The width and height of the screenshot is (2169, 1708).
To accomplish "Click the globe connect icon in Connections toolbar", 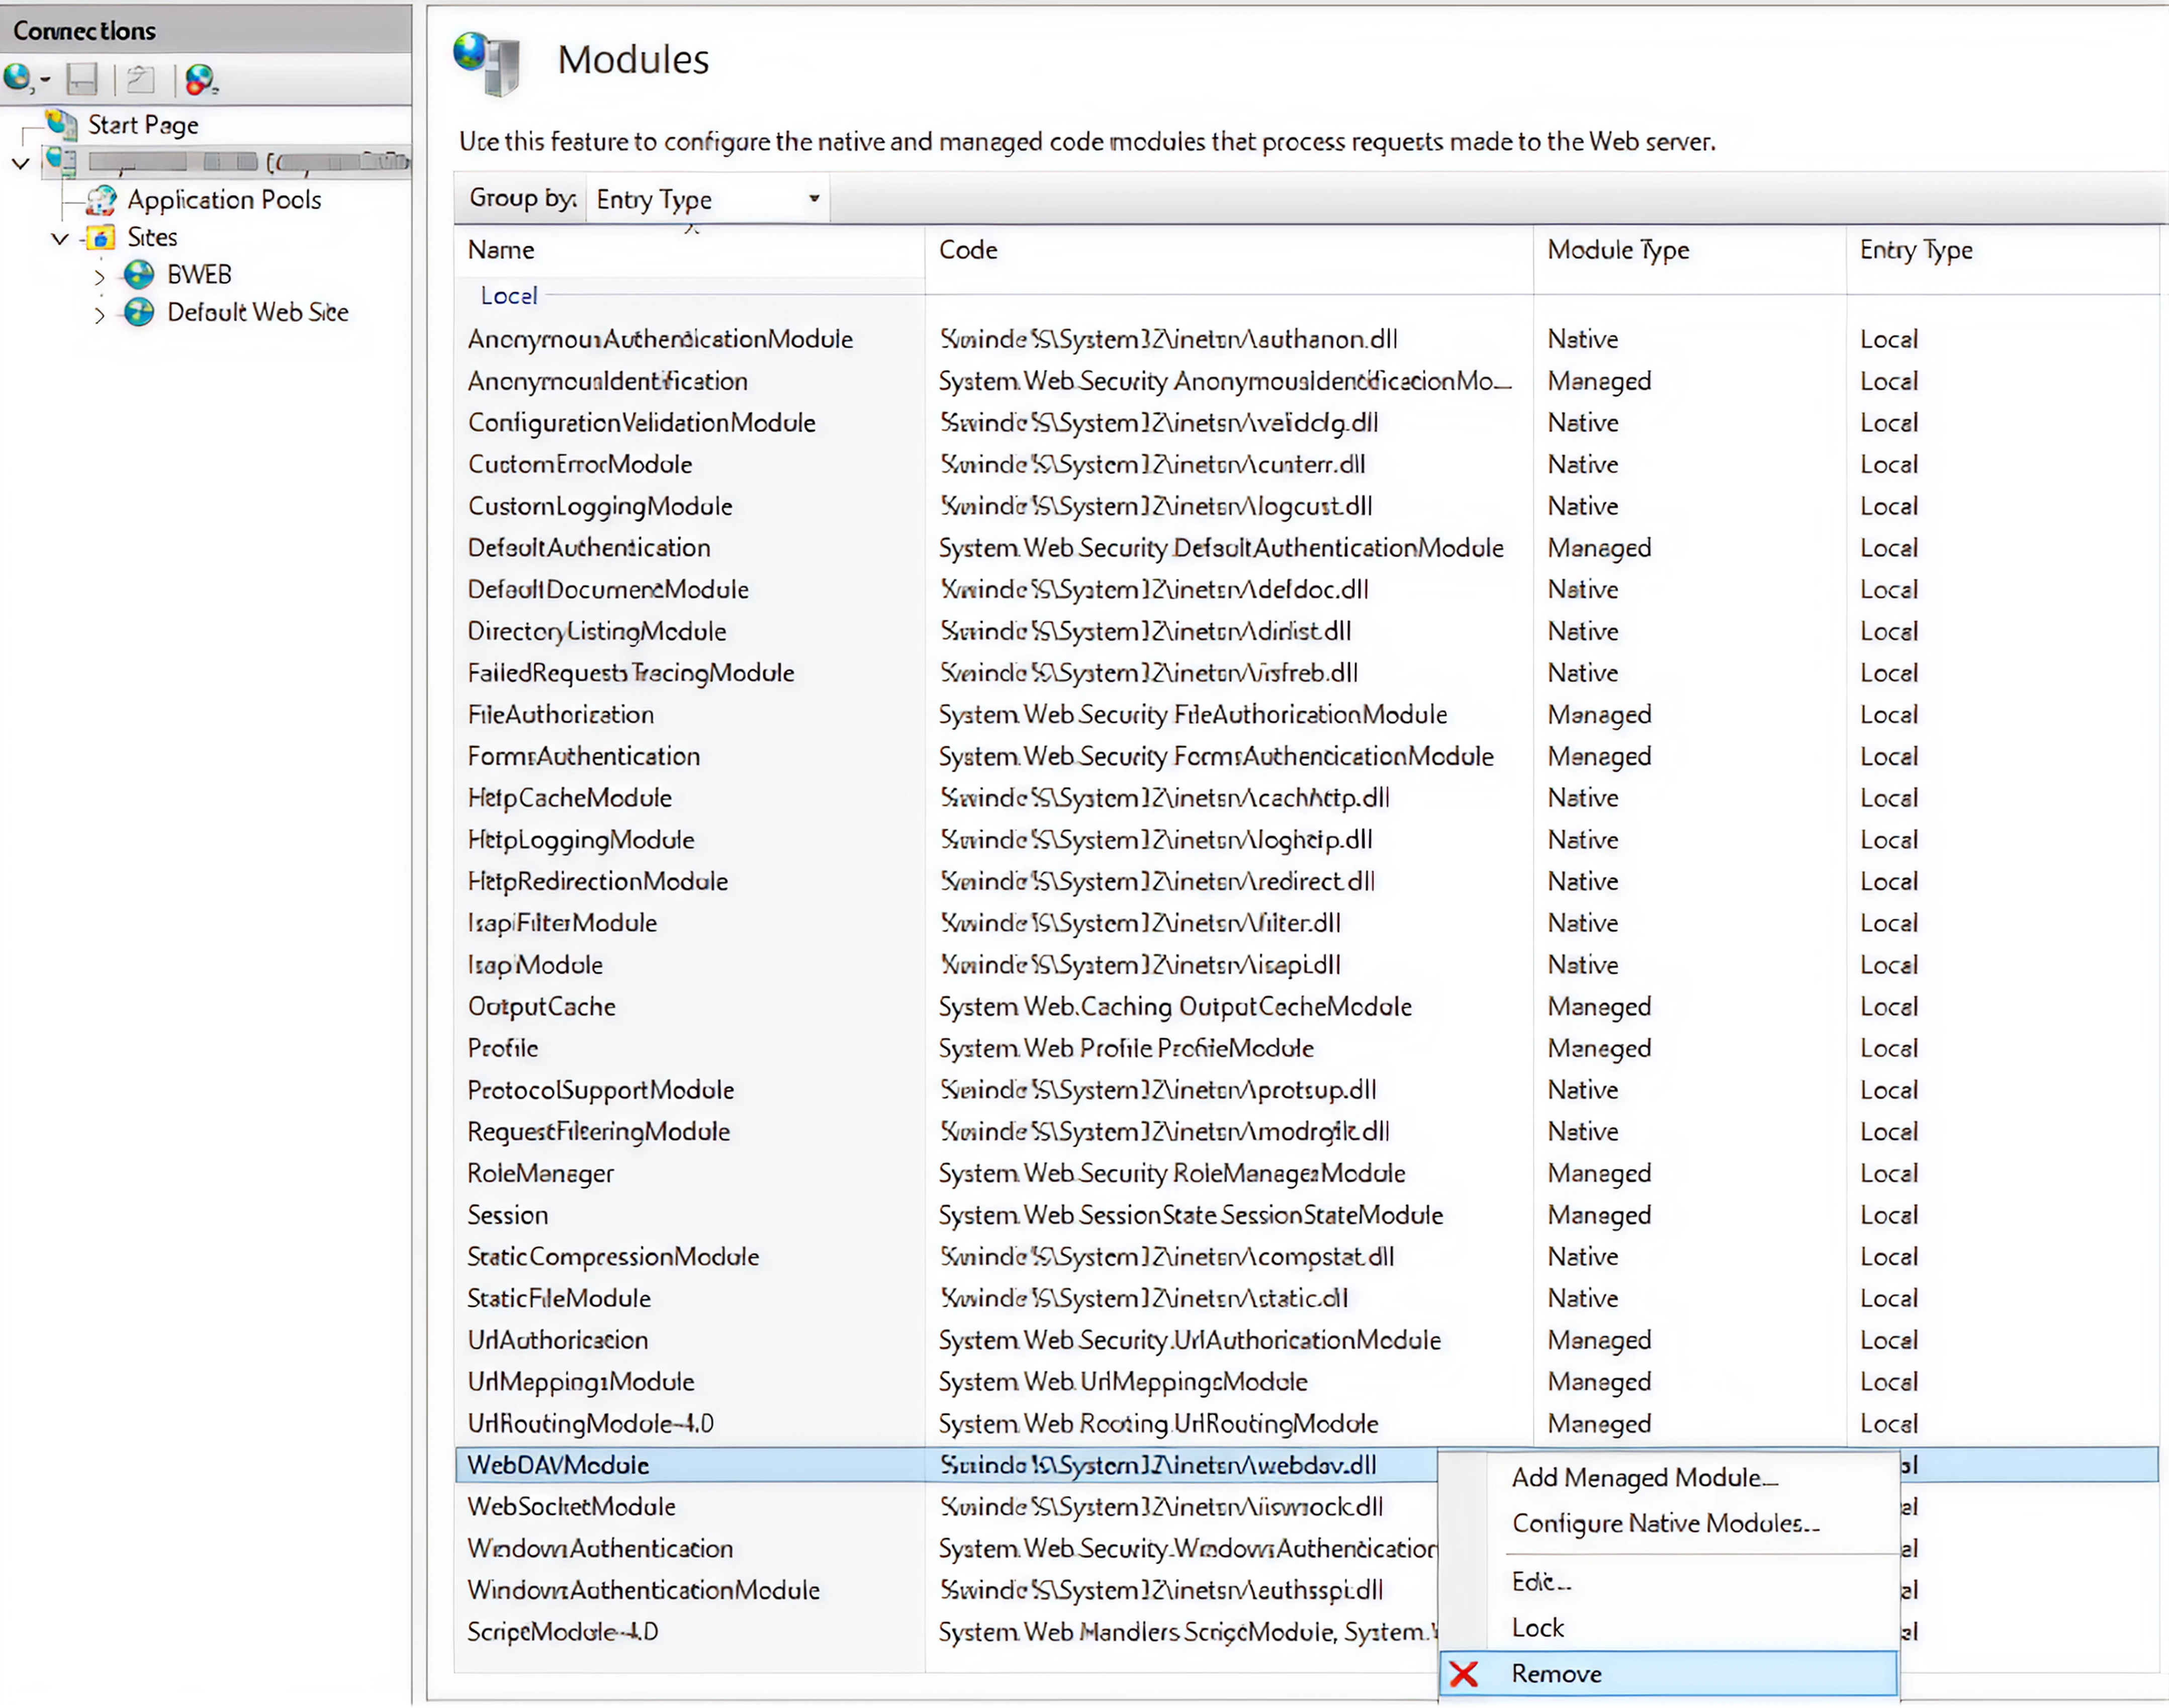I will point(18,78).
